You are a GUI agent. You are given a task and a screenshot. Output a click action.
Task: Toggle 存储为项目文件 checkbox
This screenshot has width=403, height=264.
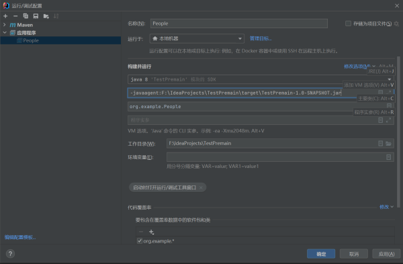348,24
